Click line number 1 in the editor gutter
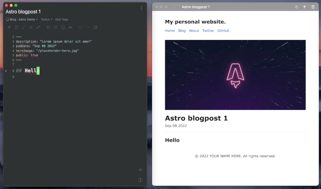The image size is (321, 189). coord(13,37)
